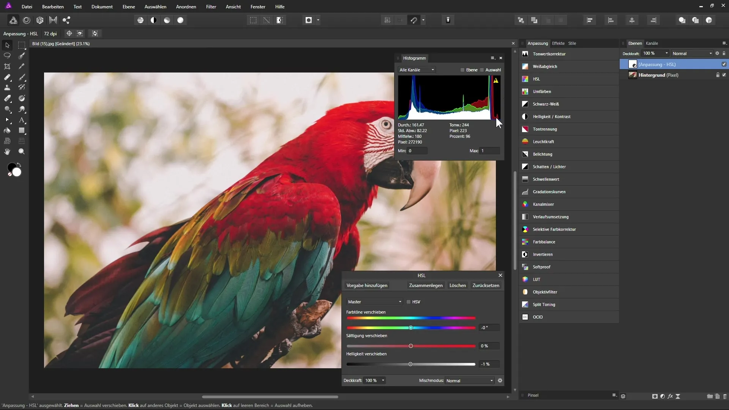Swap foreground and background colors arrow
The image size is (729, 410).
19,165
